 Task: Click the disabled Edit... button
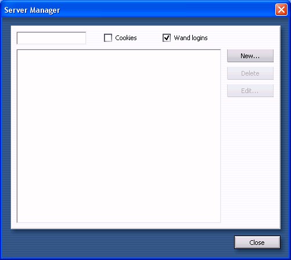250,91
